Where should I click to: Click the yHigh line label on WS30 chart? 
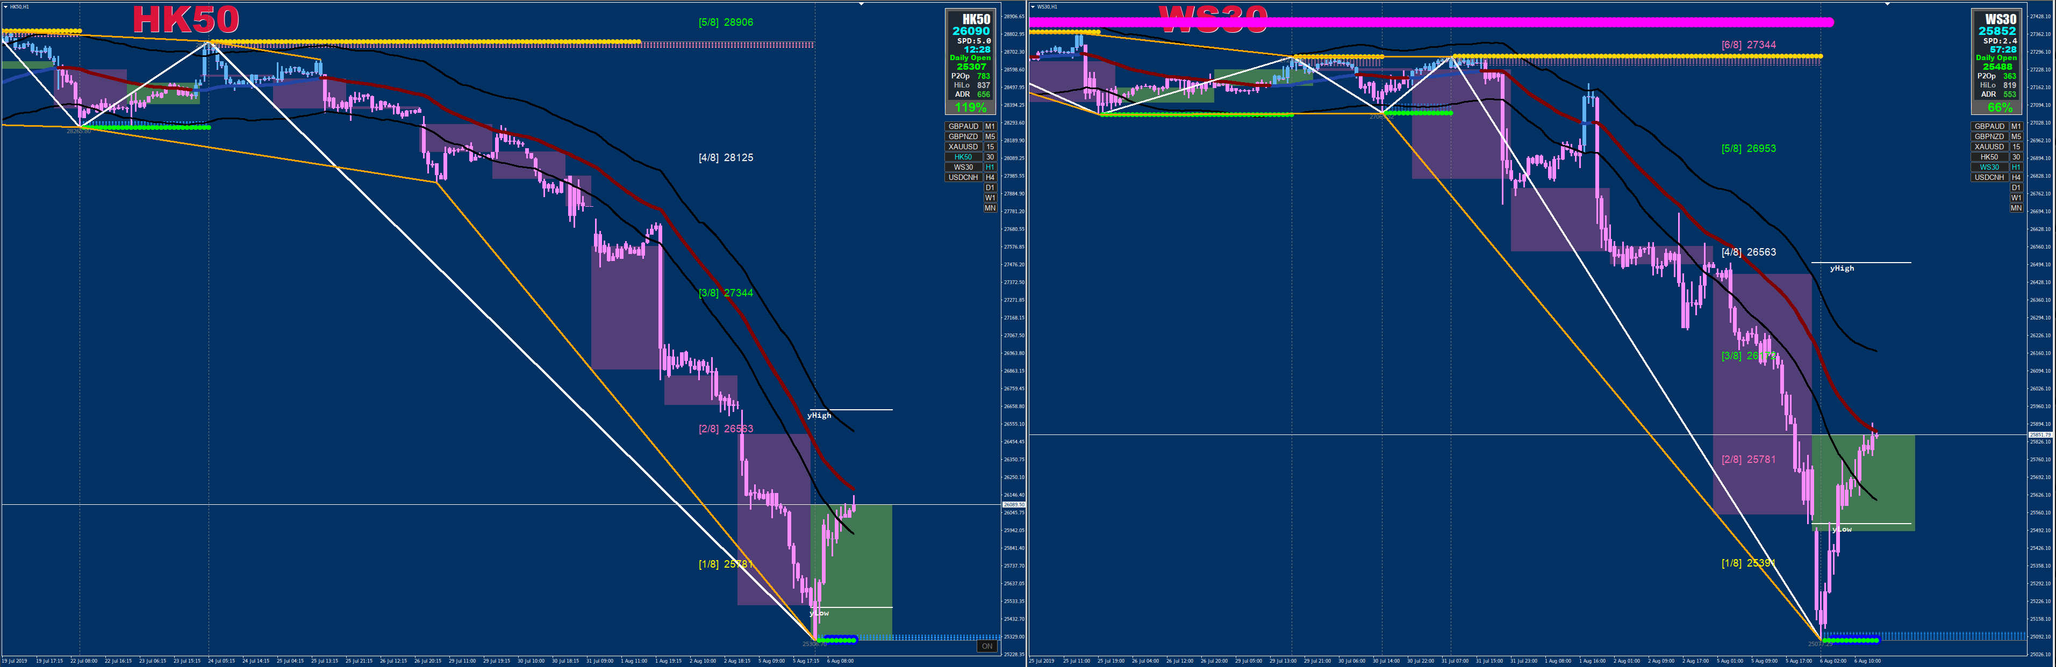click(x=1842, y=269)
